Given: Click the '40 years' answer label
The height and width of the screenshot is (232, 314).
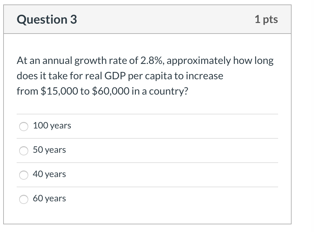Looking at the screenshot, I should pos(50,174).
